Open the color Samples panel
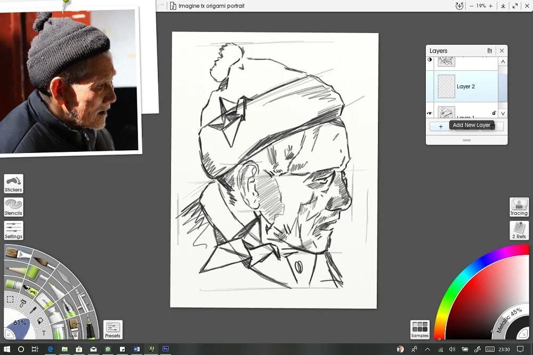The height and width of the screenshot is (355, 533). pyautogui.click(x=420, y=329)
